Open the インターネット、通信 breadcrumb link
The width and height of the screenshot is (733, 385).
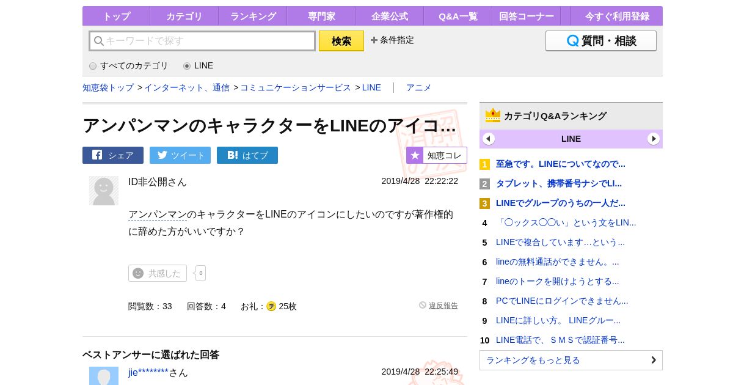[x=187, y=87]
